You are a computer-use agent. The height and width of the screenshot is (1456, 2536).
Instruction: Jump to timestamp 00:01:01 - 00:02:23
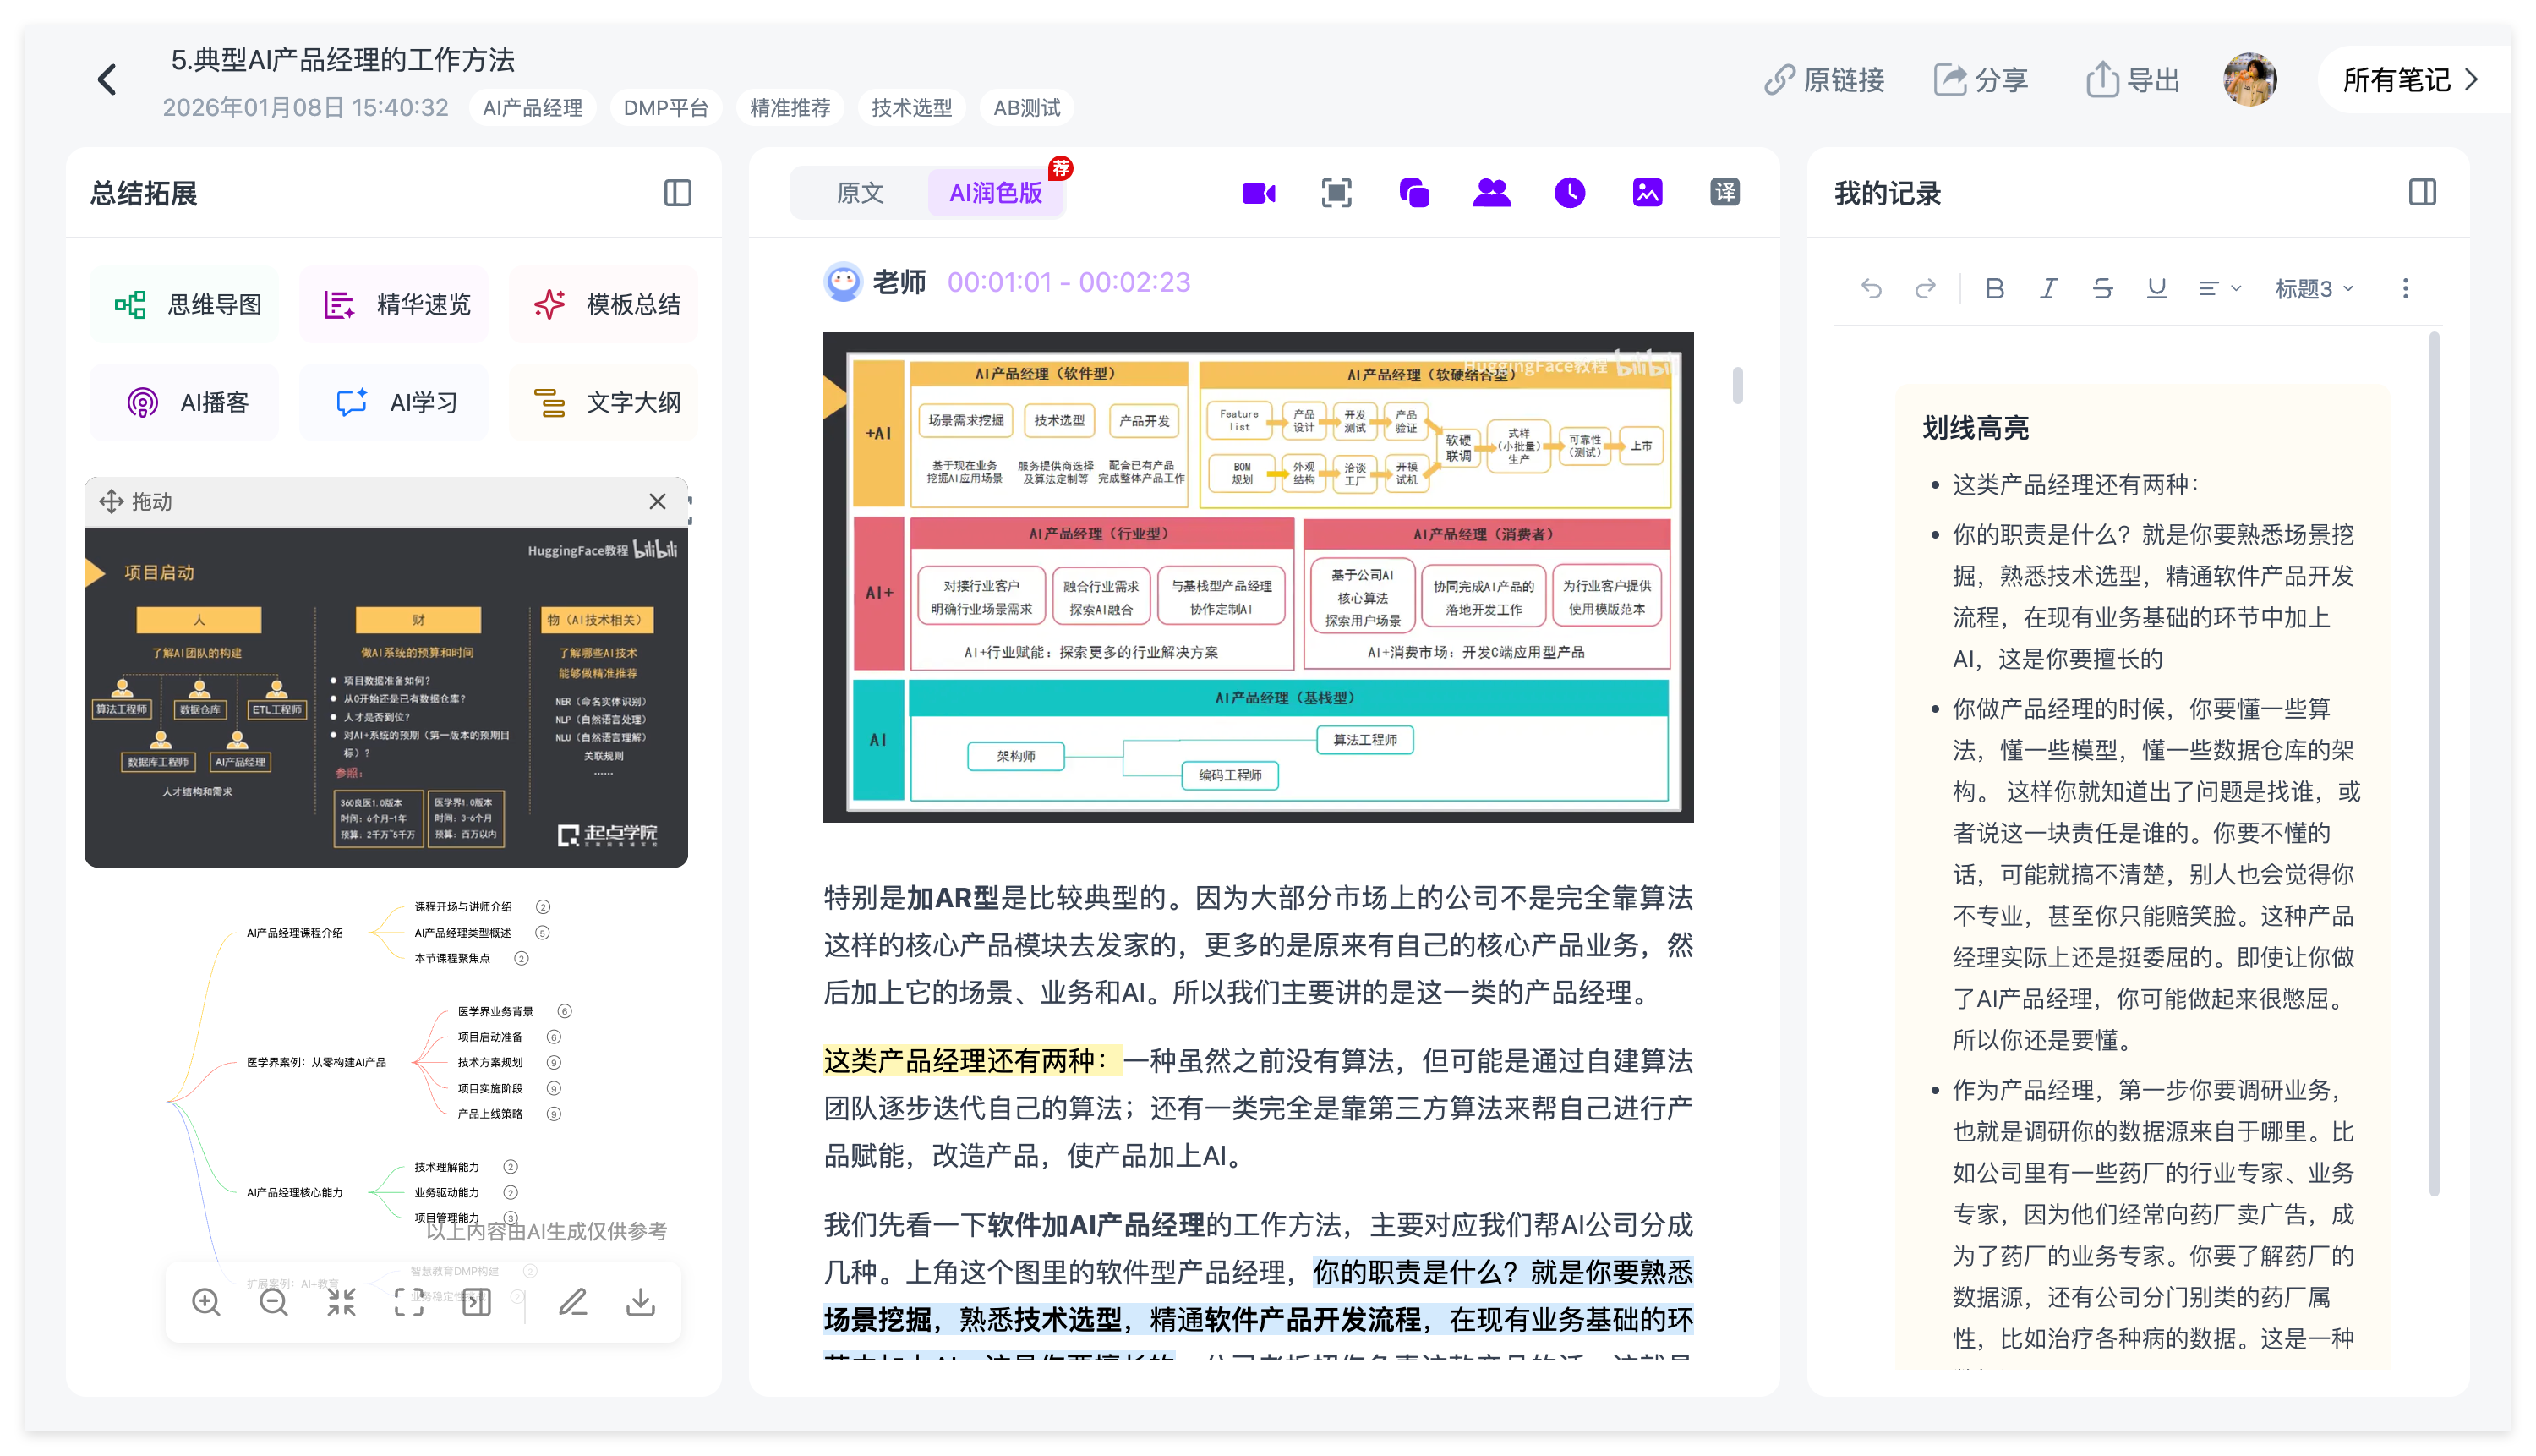click(x=1069, y=283)
